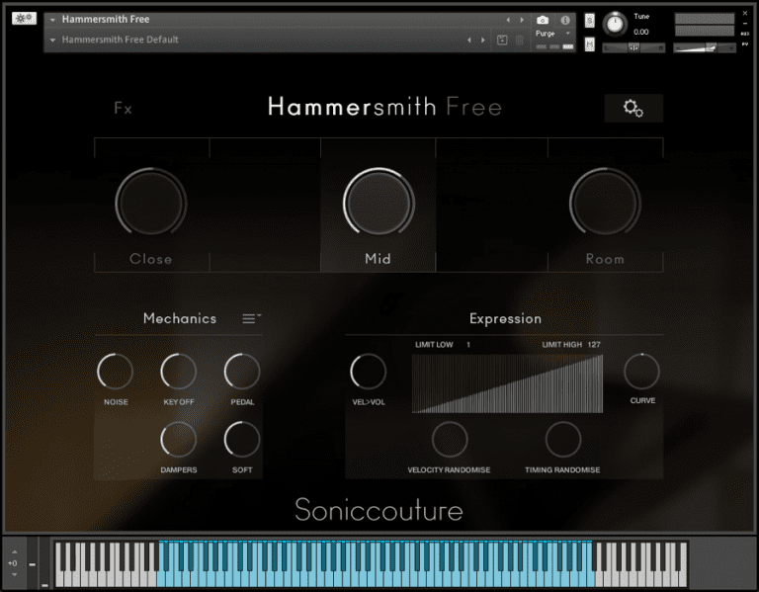Image resolution: width=759 pixels, height=592 pixels.
Task: Click the next instrument arrow
Action: (x=522, y=20)
